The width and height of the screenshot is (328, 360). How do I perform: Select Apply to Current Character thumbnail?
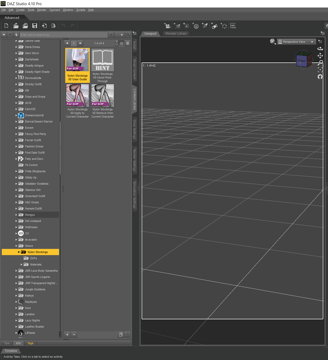coord(77,101)
